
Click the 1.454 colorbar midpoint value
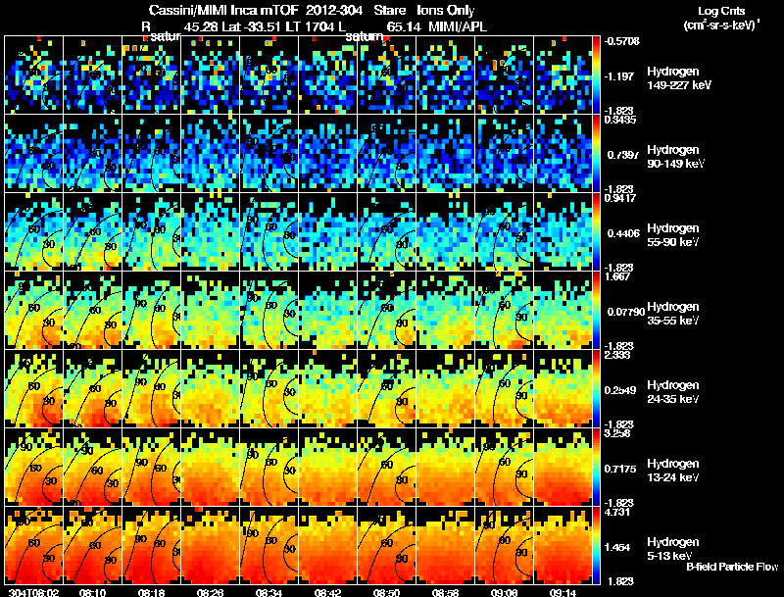[x=619, y=548]
